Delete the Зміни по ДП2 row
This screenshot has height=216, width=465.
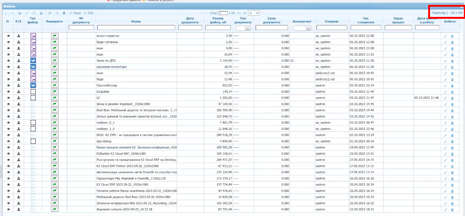pos(452,60)
